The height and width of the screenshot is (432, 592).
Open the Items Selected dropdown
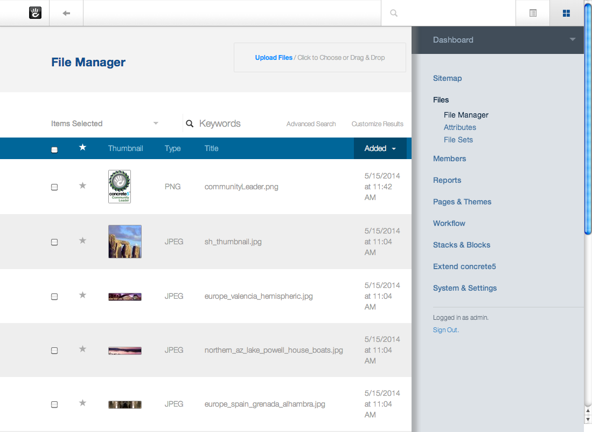click(105, 124)
